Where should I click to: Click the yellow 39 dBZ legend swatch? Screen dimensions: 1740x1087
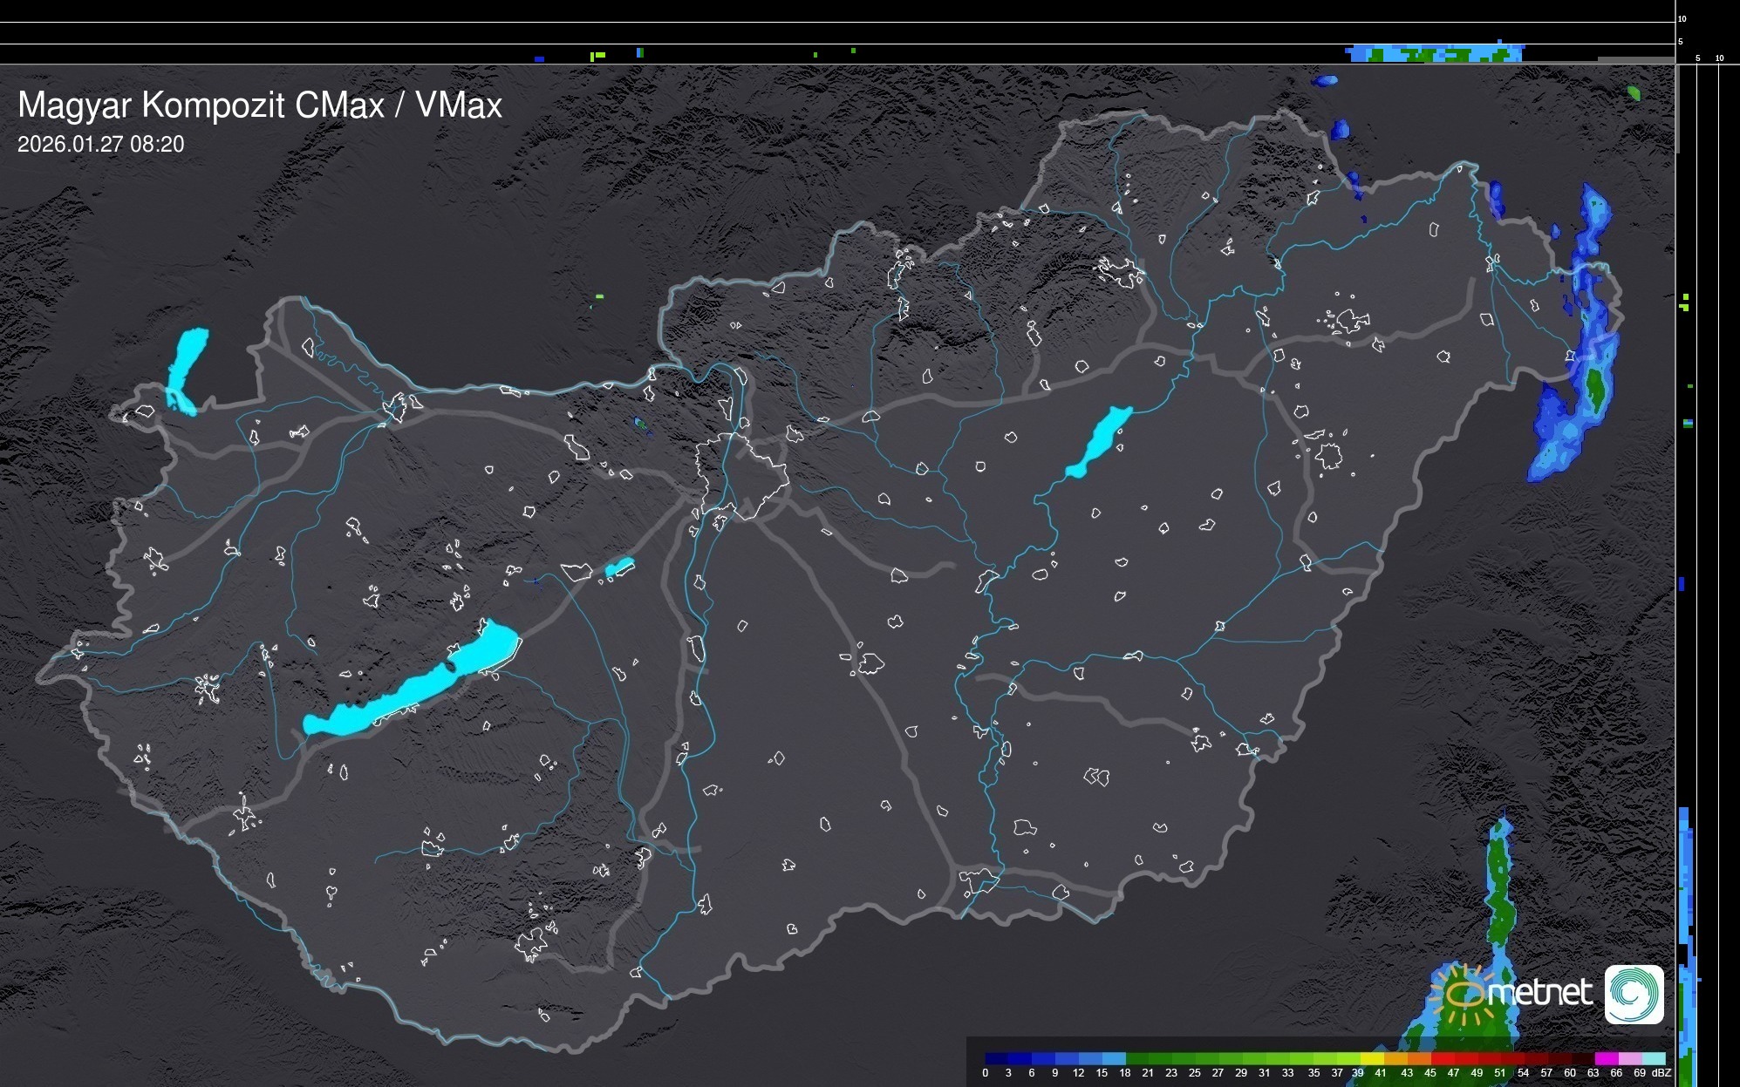click(1372, 1058)
